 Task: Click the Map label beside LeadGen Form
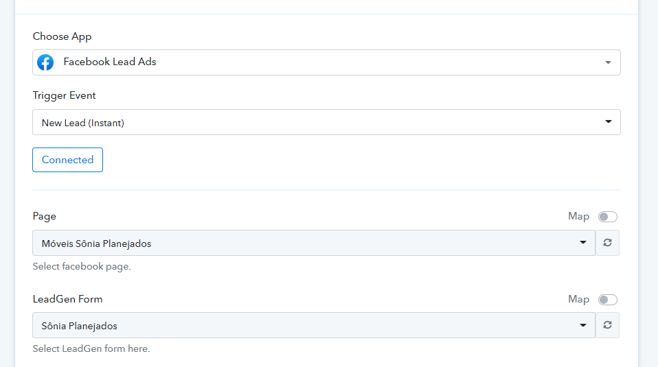[x=579, y=299]
